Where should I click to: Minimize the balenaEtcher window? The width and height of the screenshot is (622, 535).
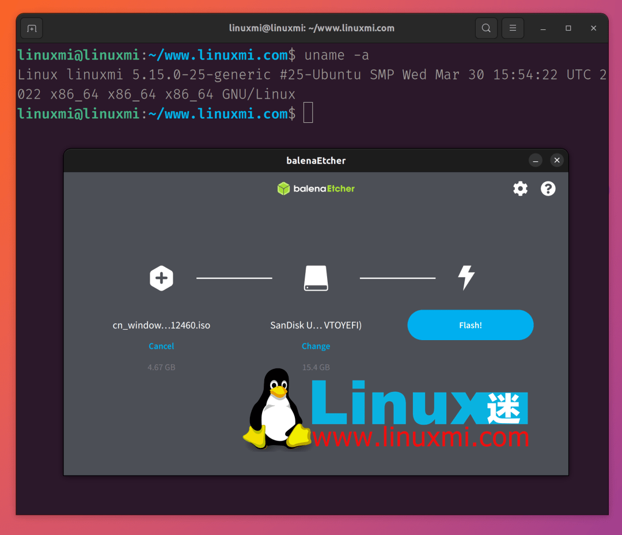pyautogui.click(x=535, y=160)
